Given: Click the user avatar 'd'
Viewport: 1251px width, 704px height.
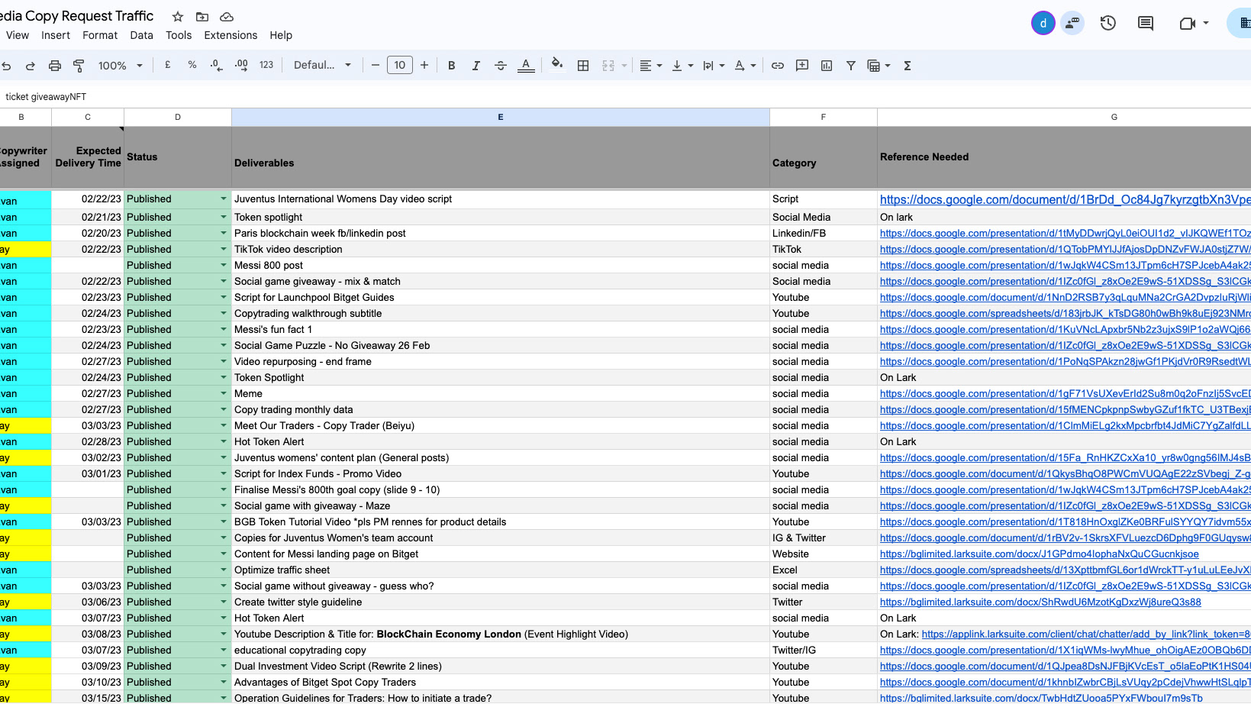Looking at the screenshot, I should click(1043, 24).
